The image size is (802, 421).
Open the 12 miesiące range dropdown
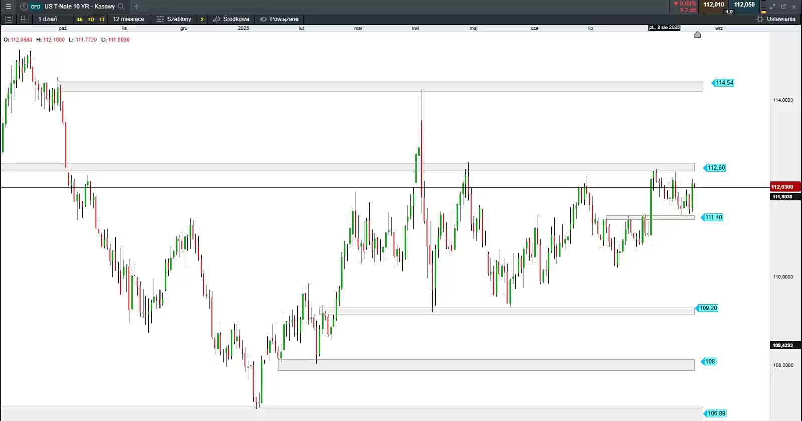[128, 19]
